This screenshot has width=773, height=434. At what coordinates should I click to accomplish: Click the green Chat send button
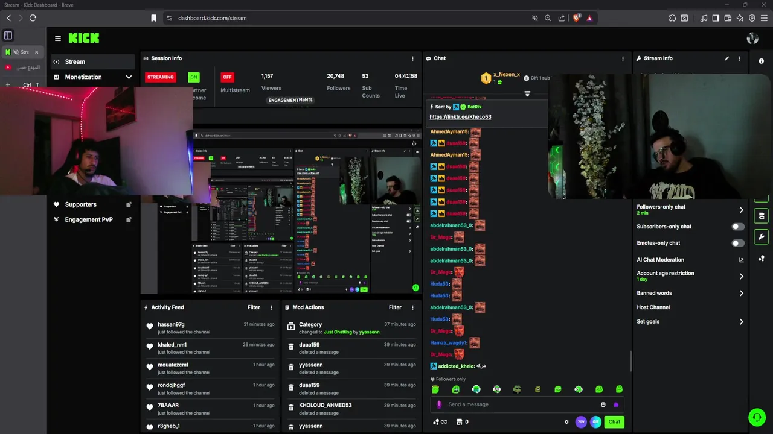pos(614,422)
